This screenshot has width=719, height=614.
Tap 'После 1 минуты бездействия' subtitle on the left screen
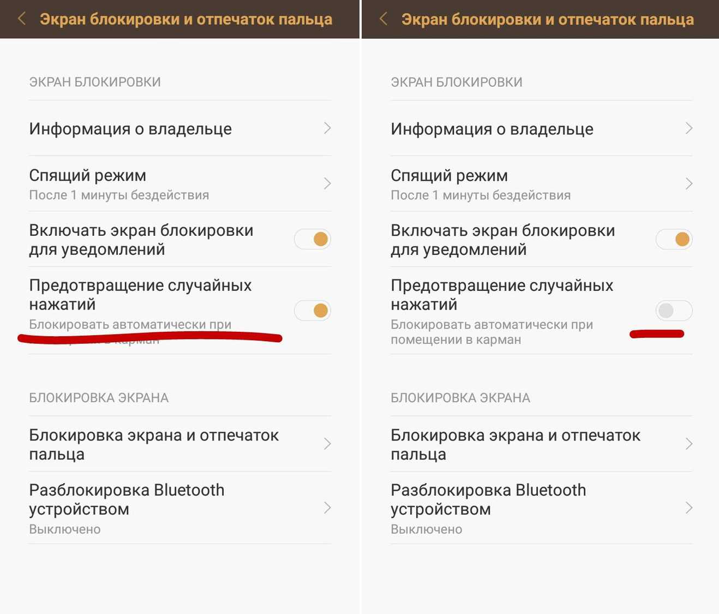(x=119, y=195)
